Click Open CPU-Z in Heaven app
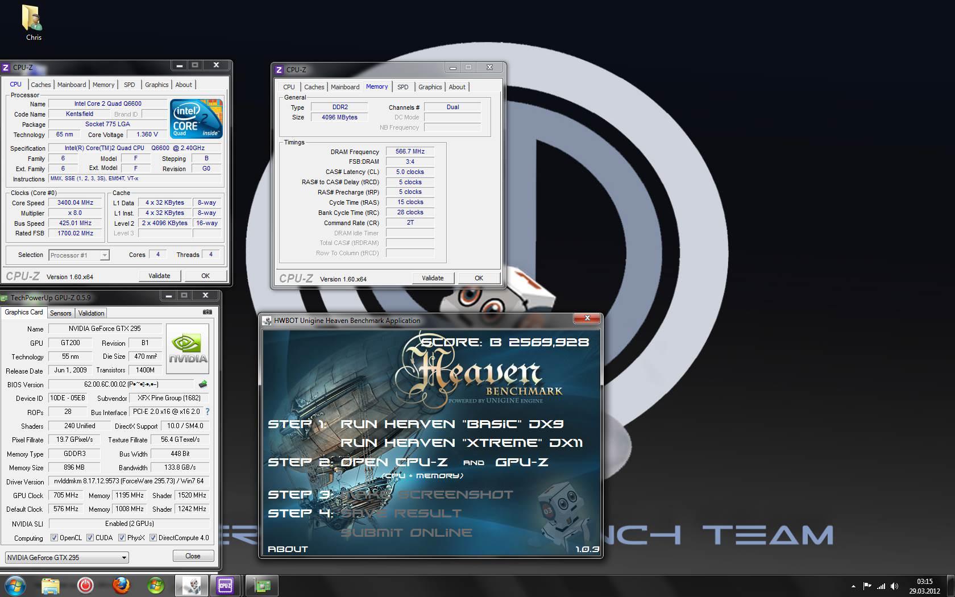955x597 pixels. point(394,462)
